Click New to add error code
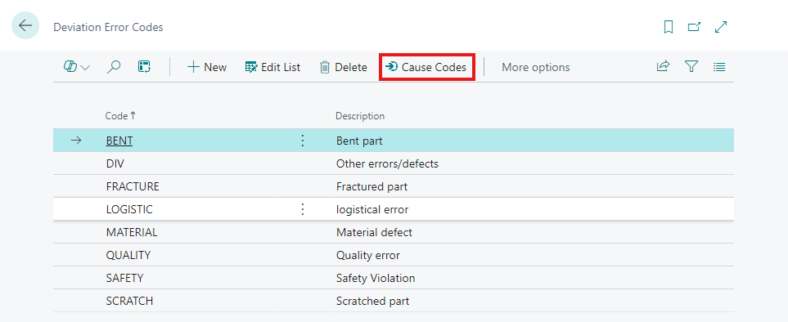The height and width of the screenshot is (322, 788). [x=206, y=67]
